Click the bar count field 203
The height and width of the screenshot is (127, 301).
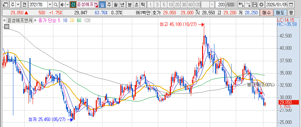click(220, 5)
